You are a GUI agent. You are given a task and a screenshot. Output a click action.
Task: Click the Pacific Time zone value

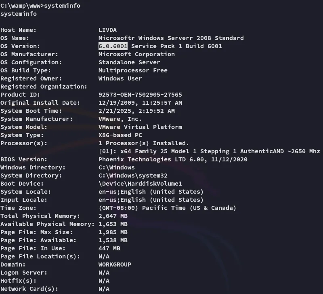point(167,208)
